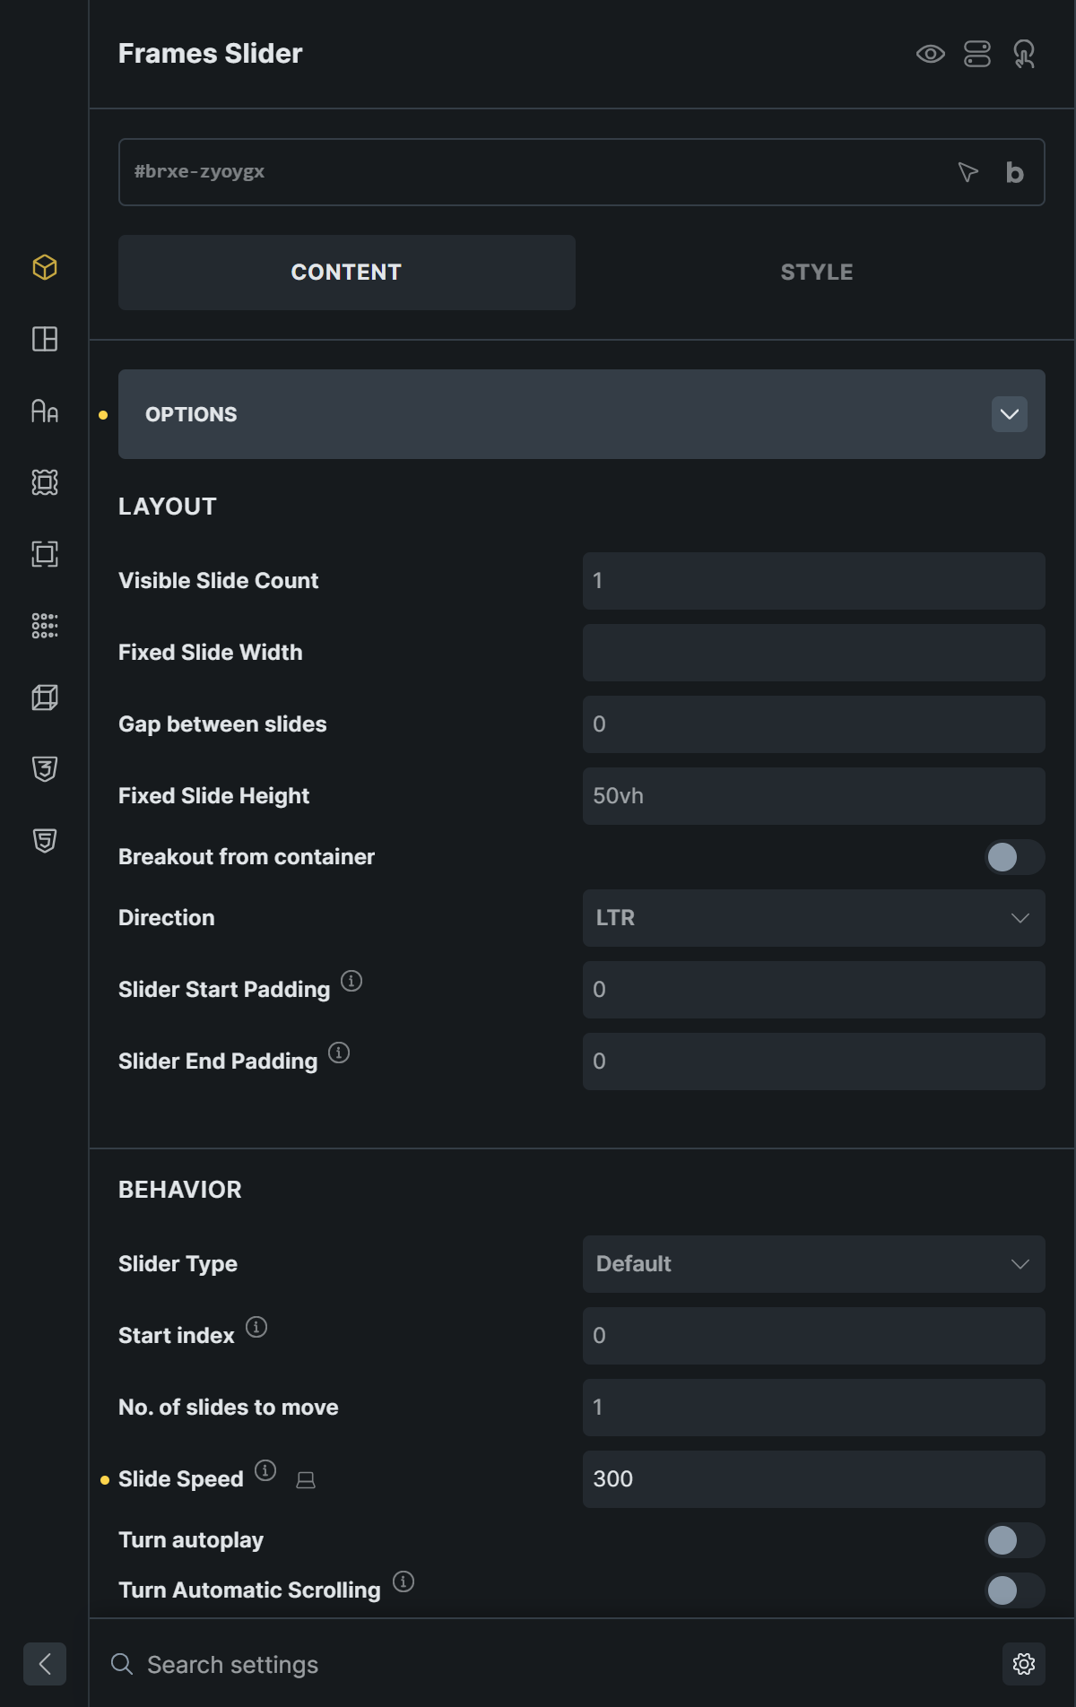Open the CSS3 shield sidebar icon
1076x1707 pixels.
click(x=45, y=769)
